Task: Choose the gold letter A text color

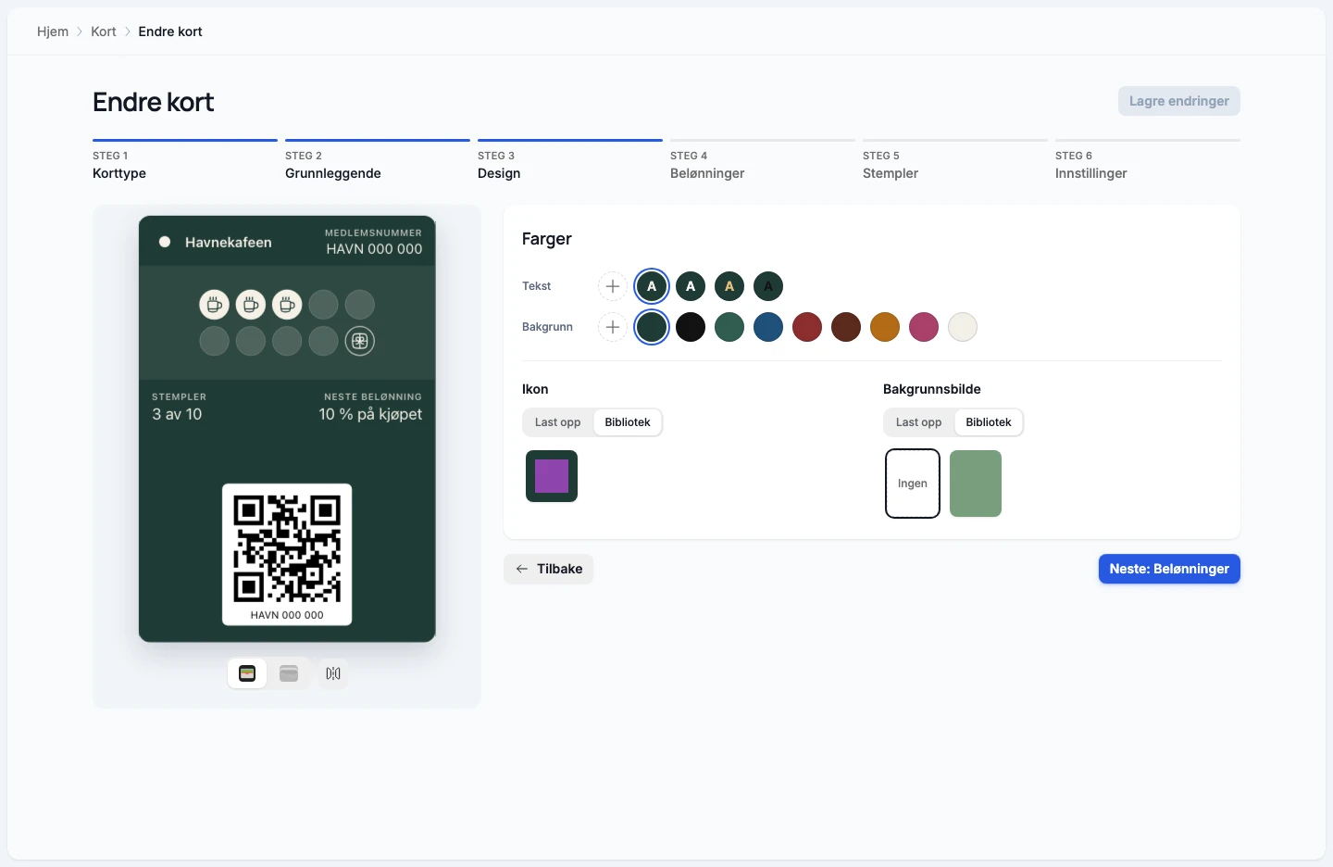Action: click(x=729, y=286)
